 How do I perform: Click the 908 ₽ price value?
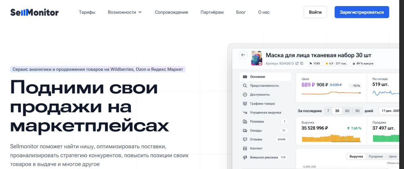[322, 85]
